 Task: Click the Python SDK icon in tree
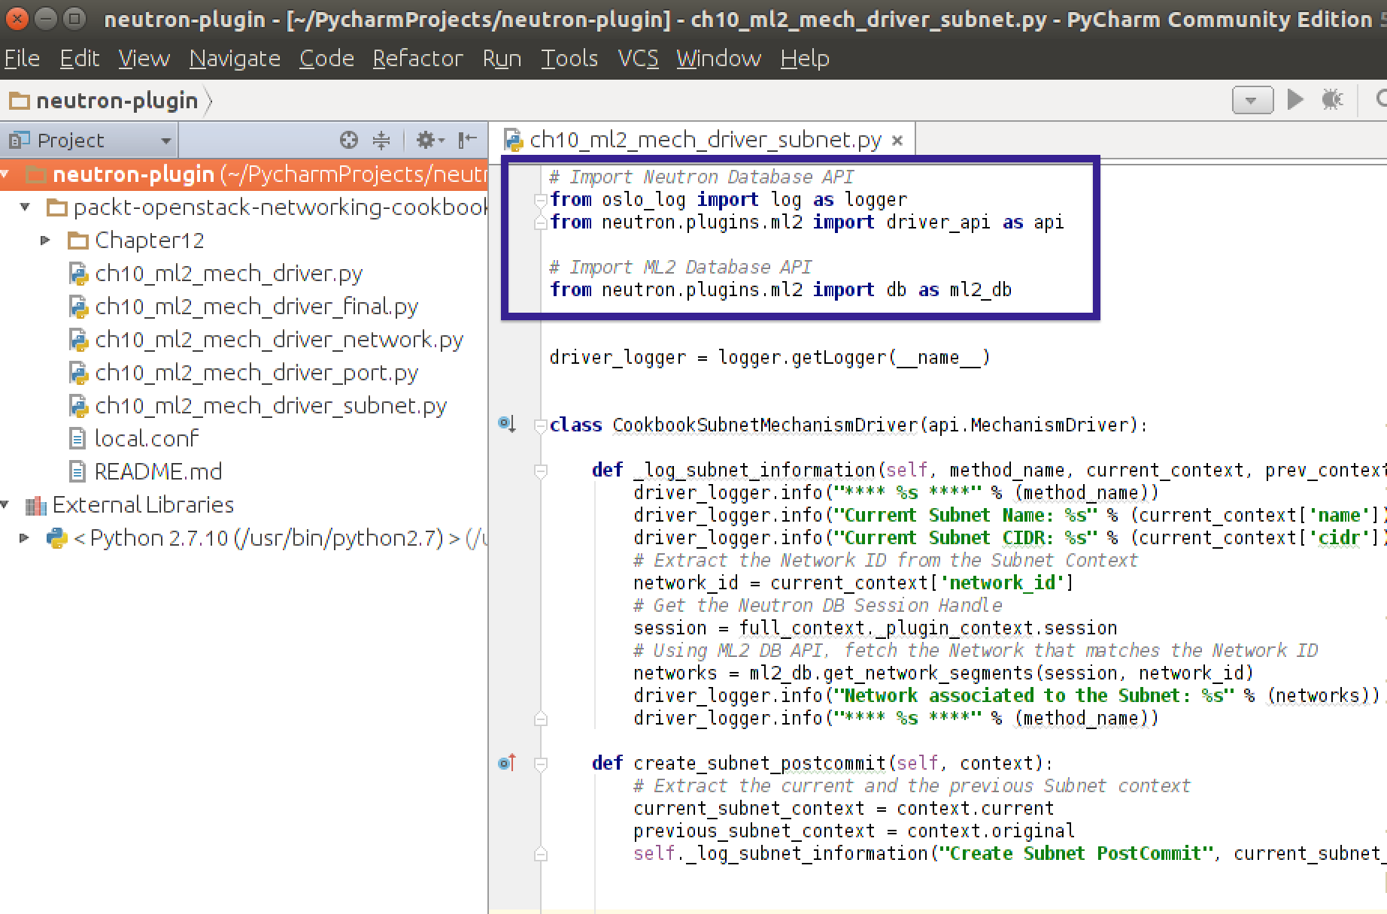click(57, 538)
